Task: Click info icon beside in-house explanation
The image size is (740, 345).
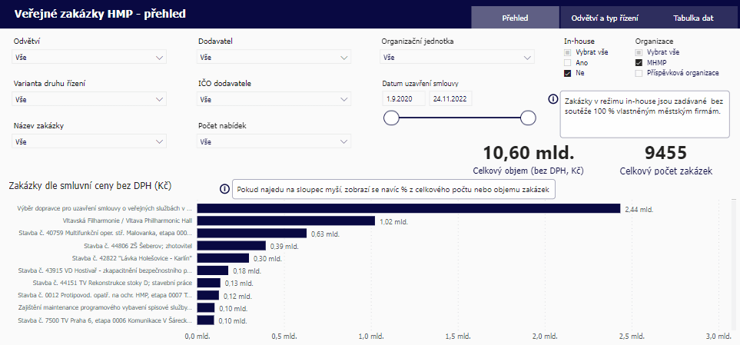Action: 553,99
